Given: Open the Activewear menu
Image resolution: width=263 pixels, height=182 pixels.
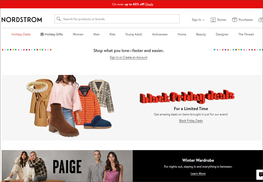Looking at the screenshot, I should 160,34.
